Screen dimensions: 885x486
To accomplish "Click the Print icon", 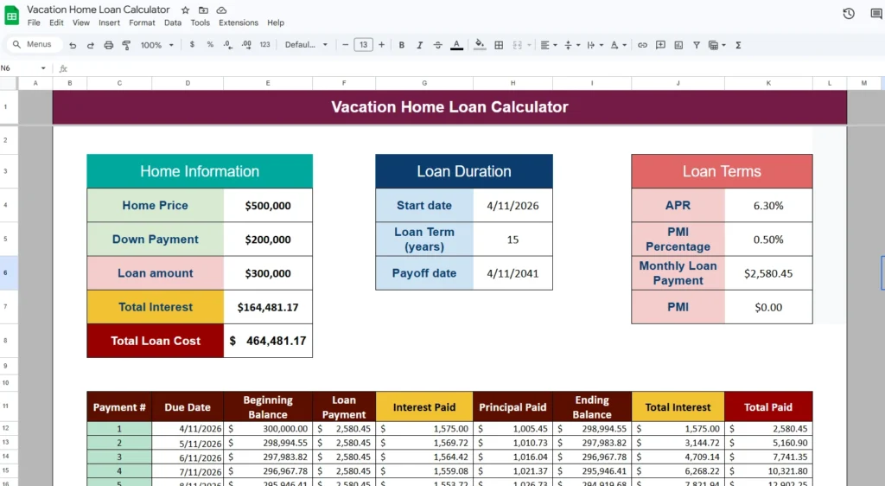I will (x=108, y=45).
